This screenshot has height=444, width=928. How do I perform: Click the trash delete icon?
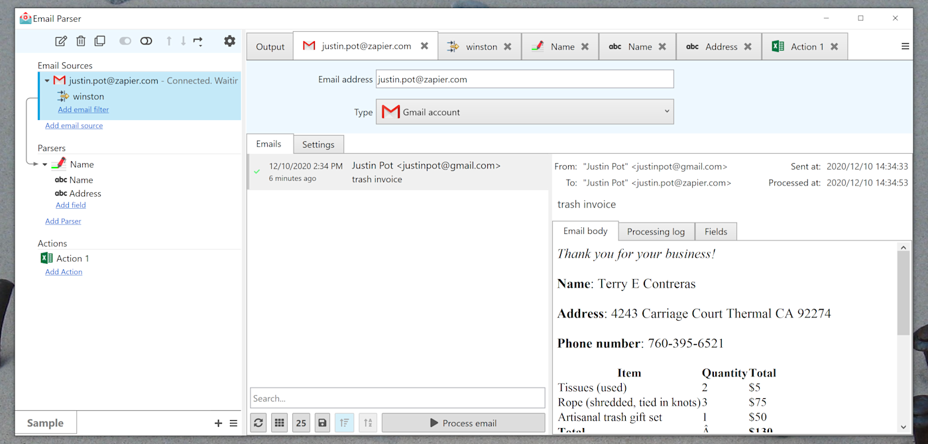(x=81, y=41)
